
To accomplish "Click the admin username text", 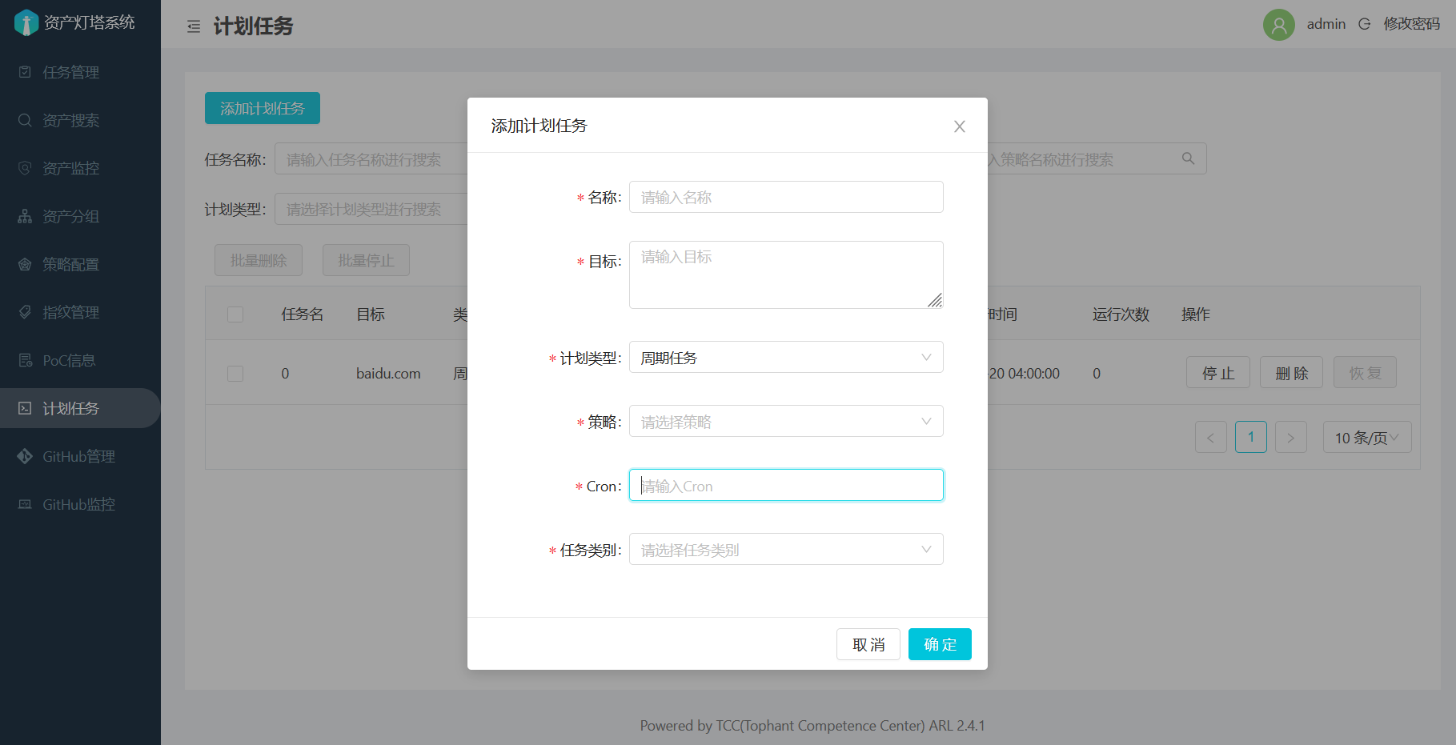I will click(x=1326, y=24).
